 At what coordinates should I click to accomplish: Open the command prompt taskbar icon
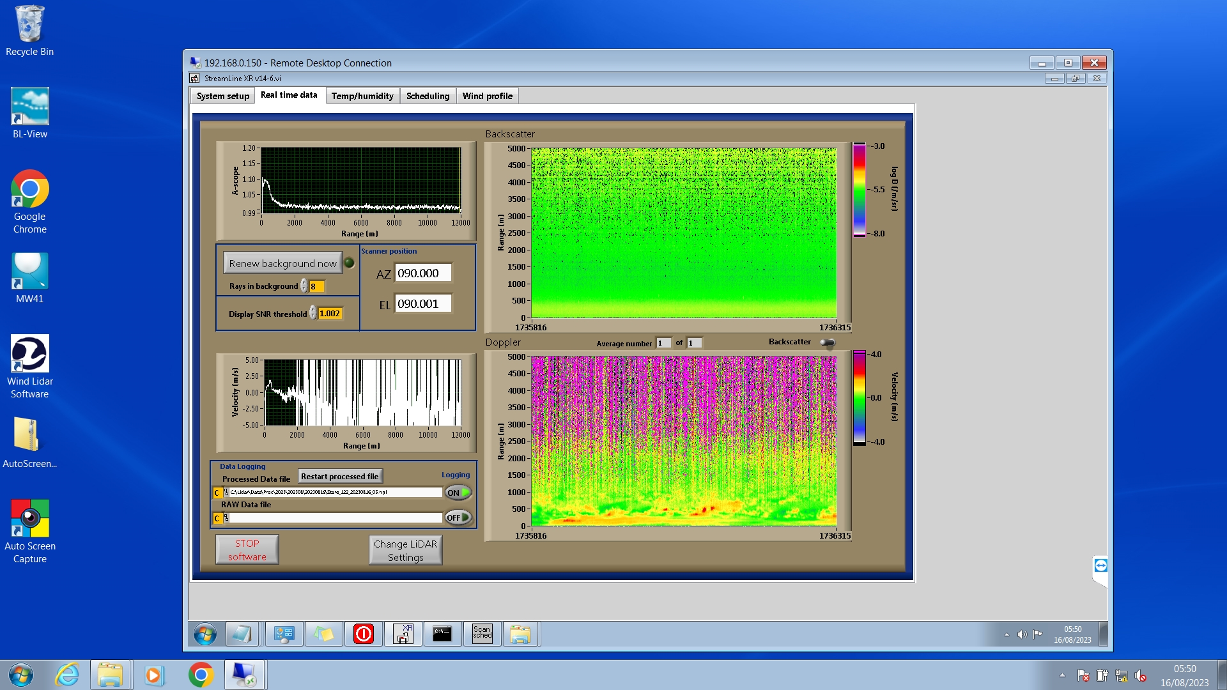coord(442,634)
